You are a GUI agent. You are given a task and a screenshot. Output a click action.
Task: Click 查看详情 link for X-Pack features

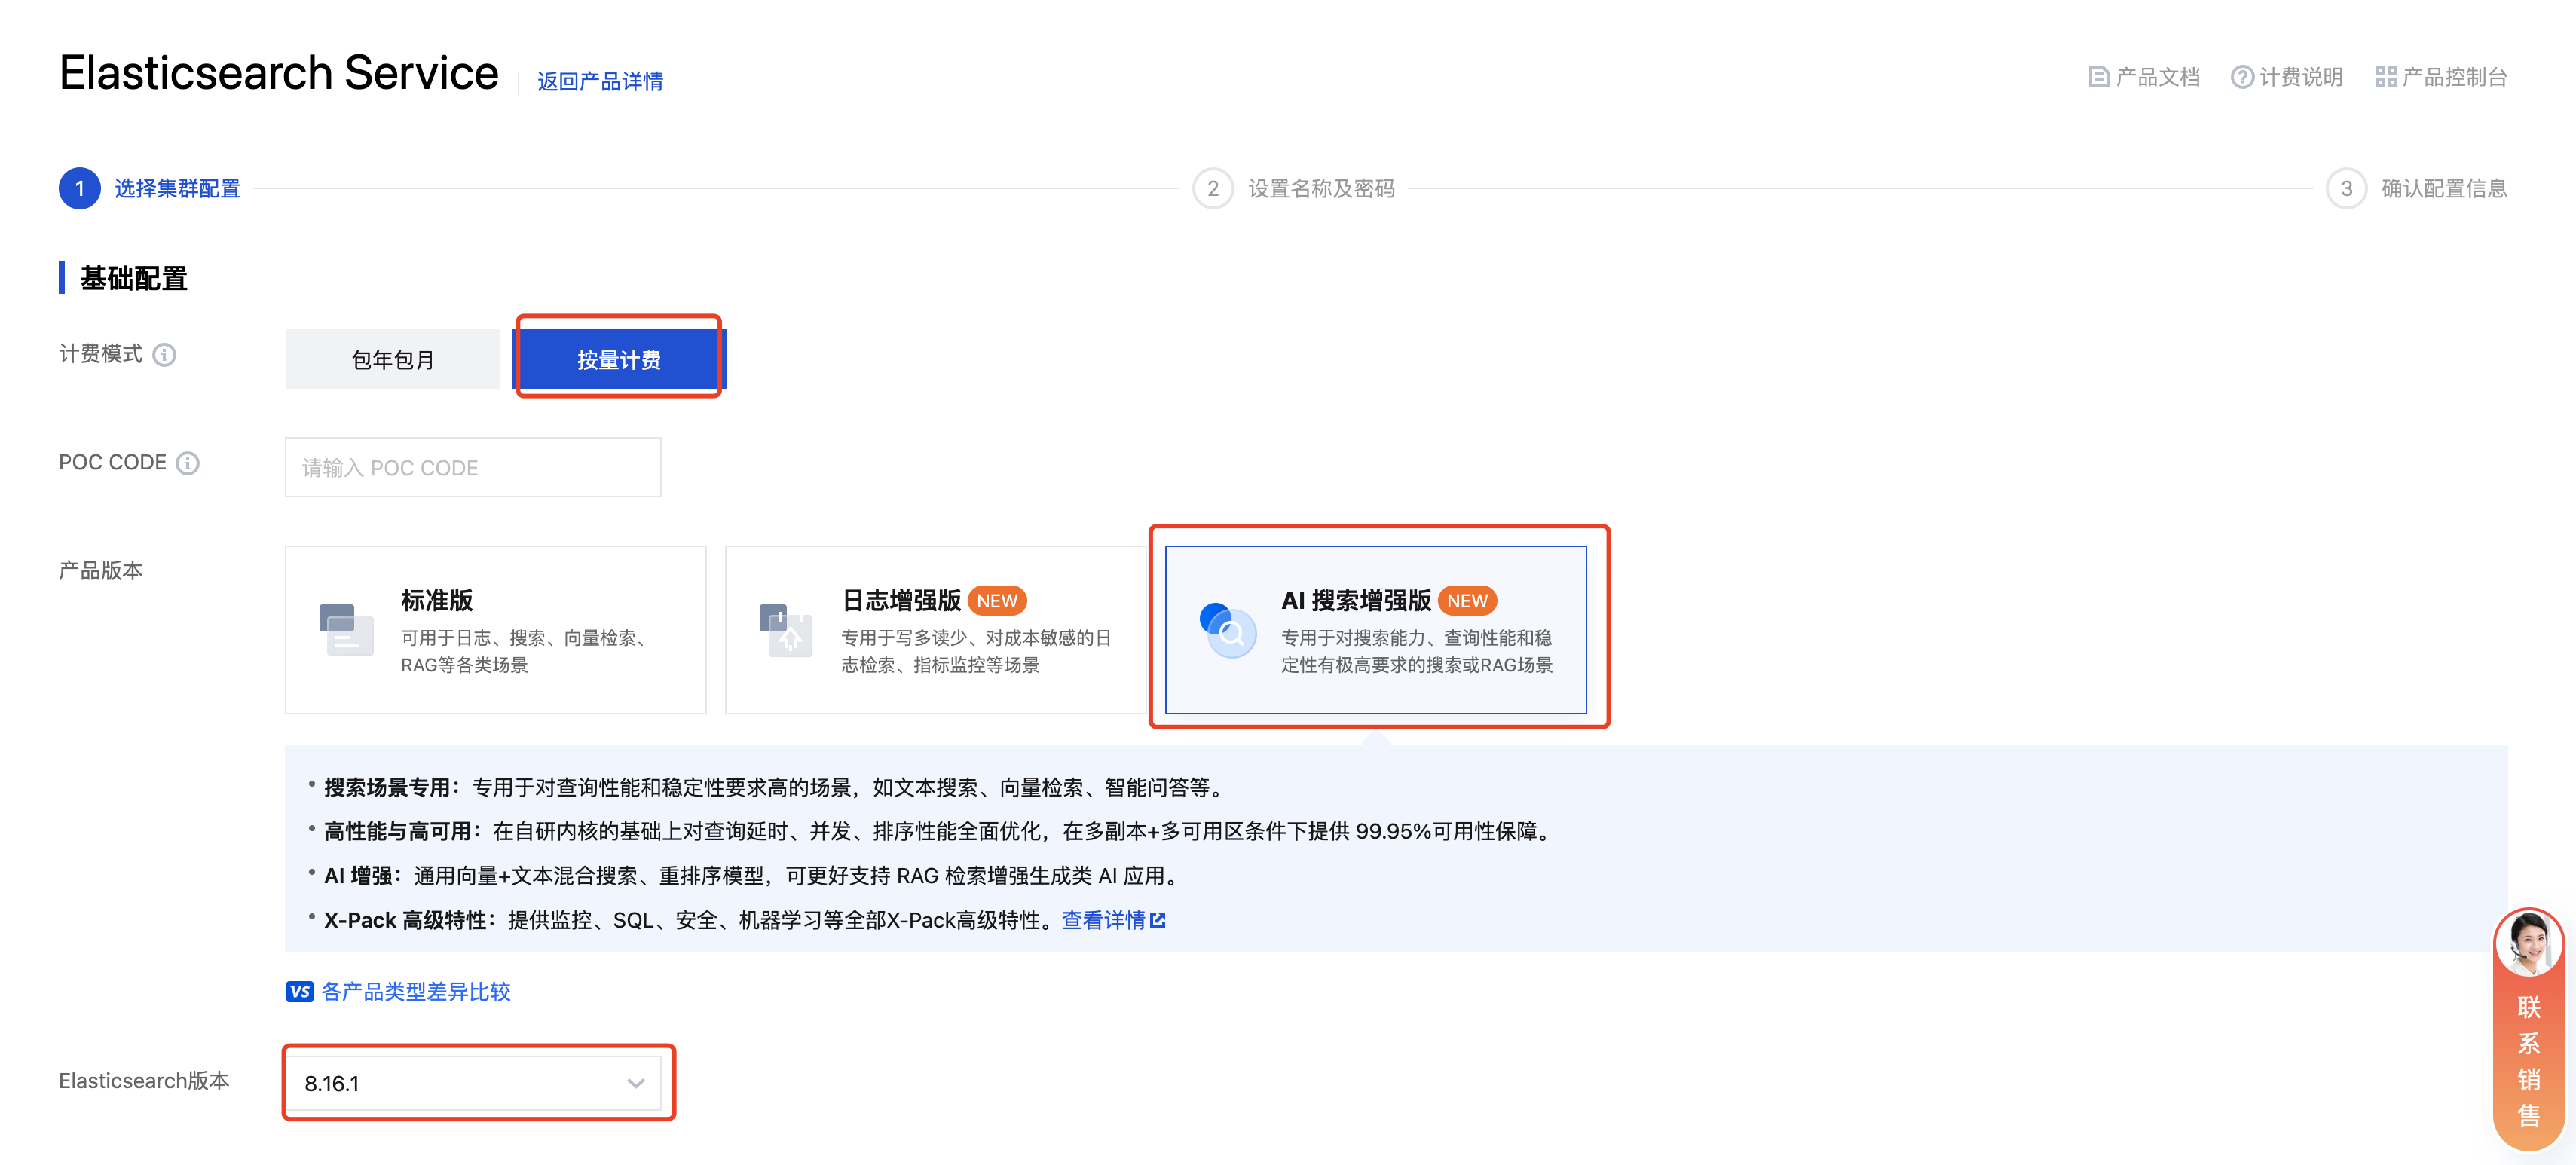coord(1104,920)
